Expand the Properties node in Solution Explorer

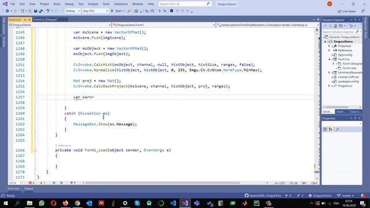pos(329,46)
